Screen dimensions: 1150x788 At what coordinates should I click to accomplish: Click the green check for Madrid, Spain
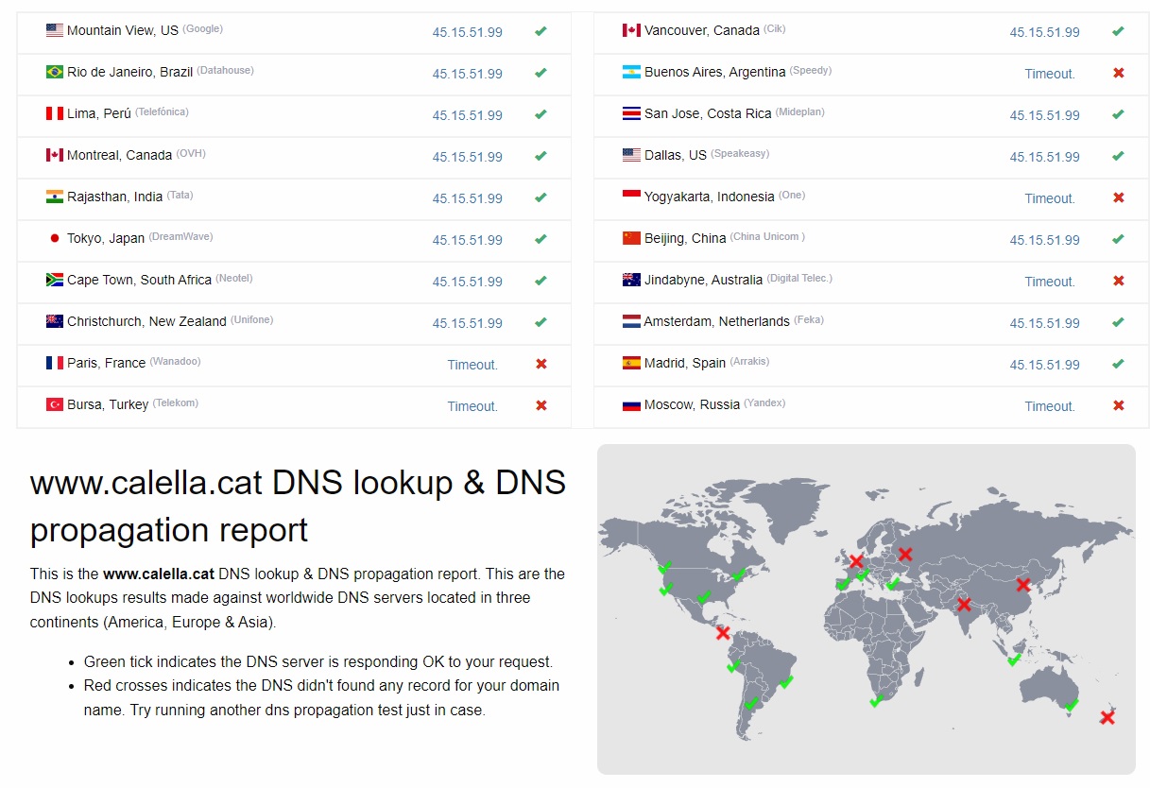point(1118,364)
